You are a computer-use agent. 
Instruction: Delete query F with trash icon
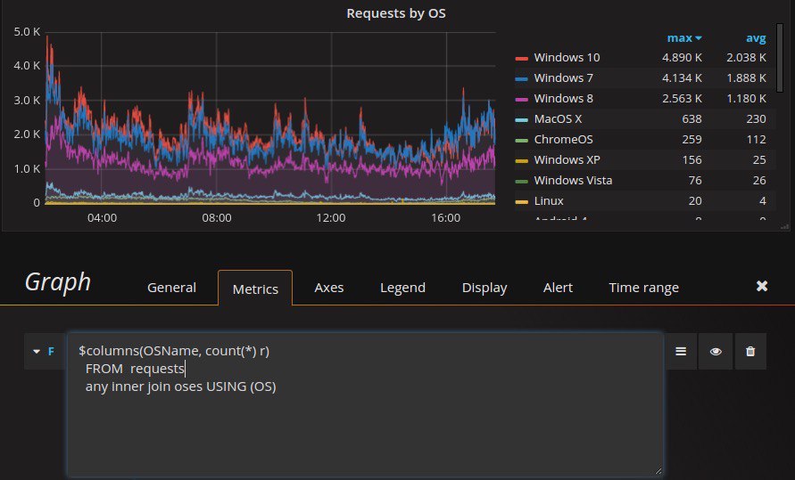point(750,351)
